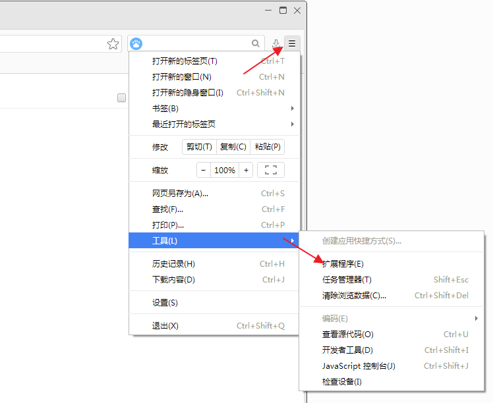Choose 清除浏览数据(C)... in submenu
The width and height of the screenshot is (493, 403).
click(x=391, y=295)
